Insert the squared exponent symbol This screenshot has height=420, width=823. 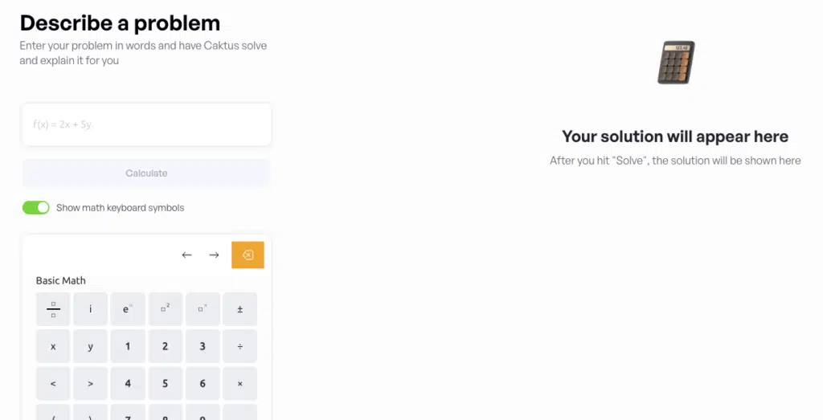tap(165, 309)
